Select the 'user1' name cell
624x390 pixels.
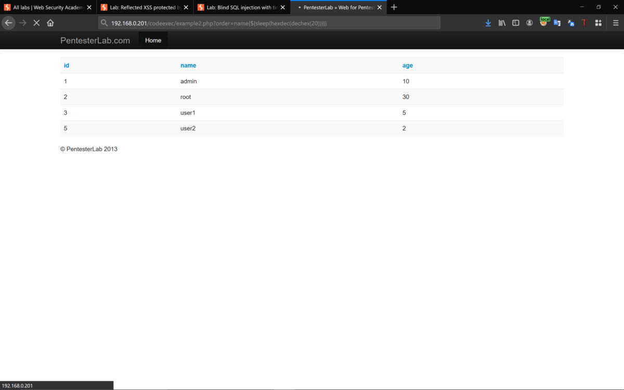[x=188, y=112]
